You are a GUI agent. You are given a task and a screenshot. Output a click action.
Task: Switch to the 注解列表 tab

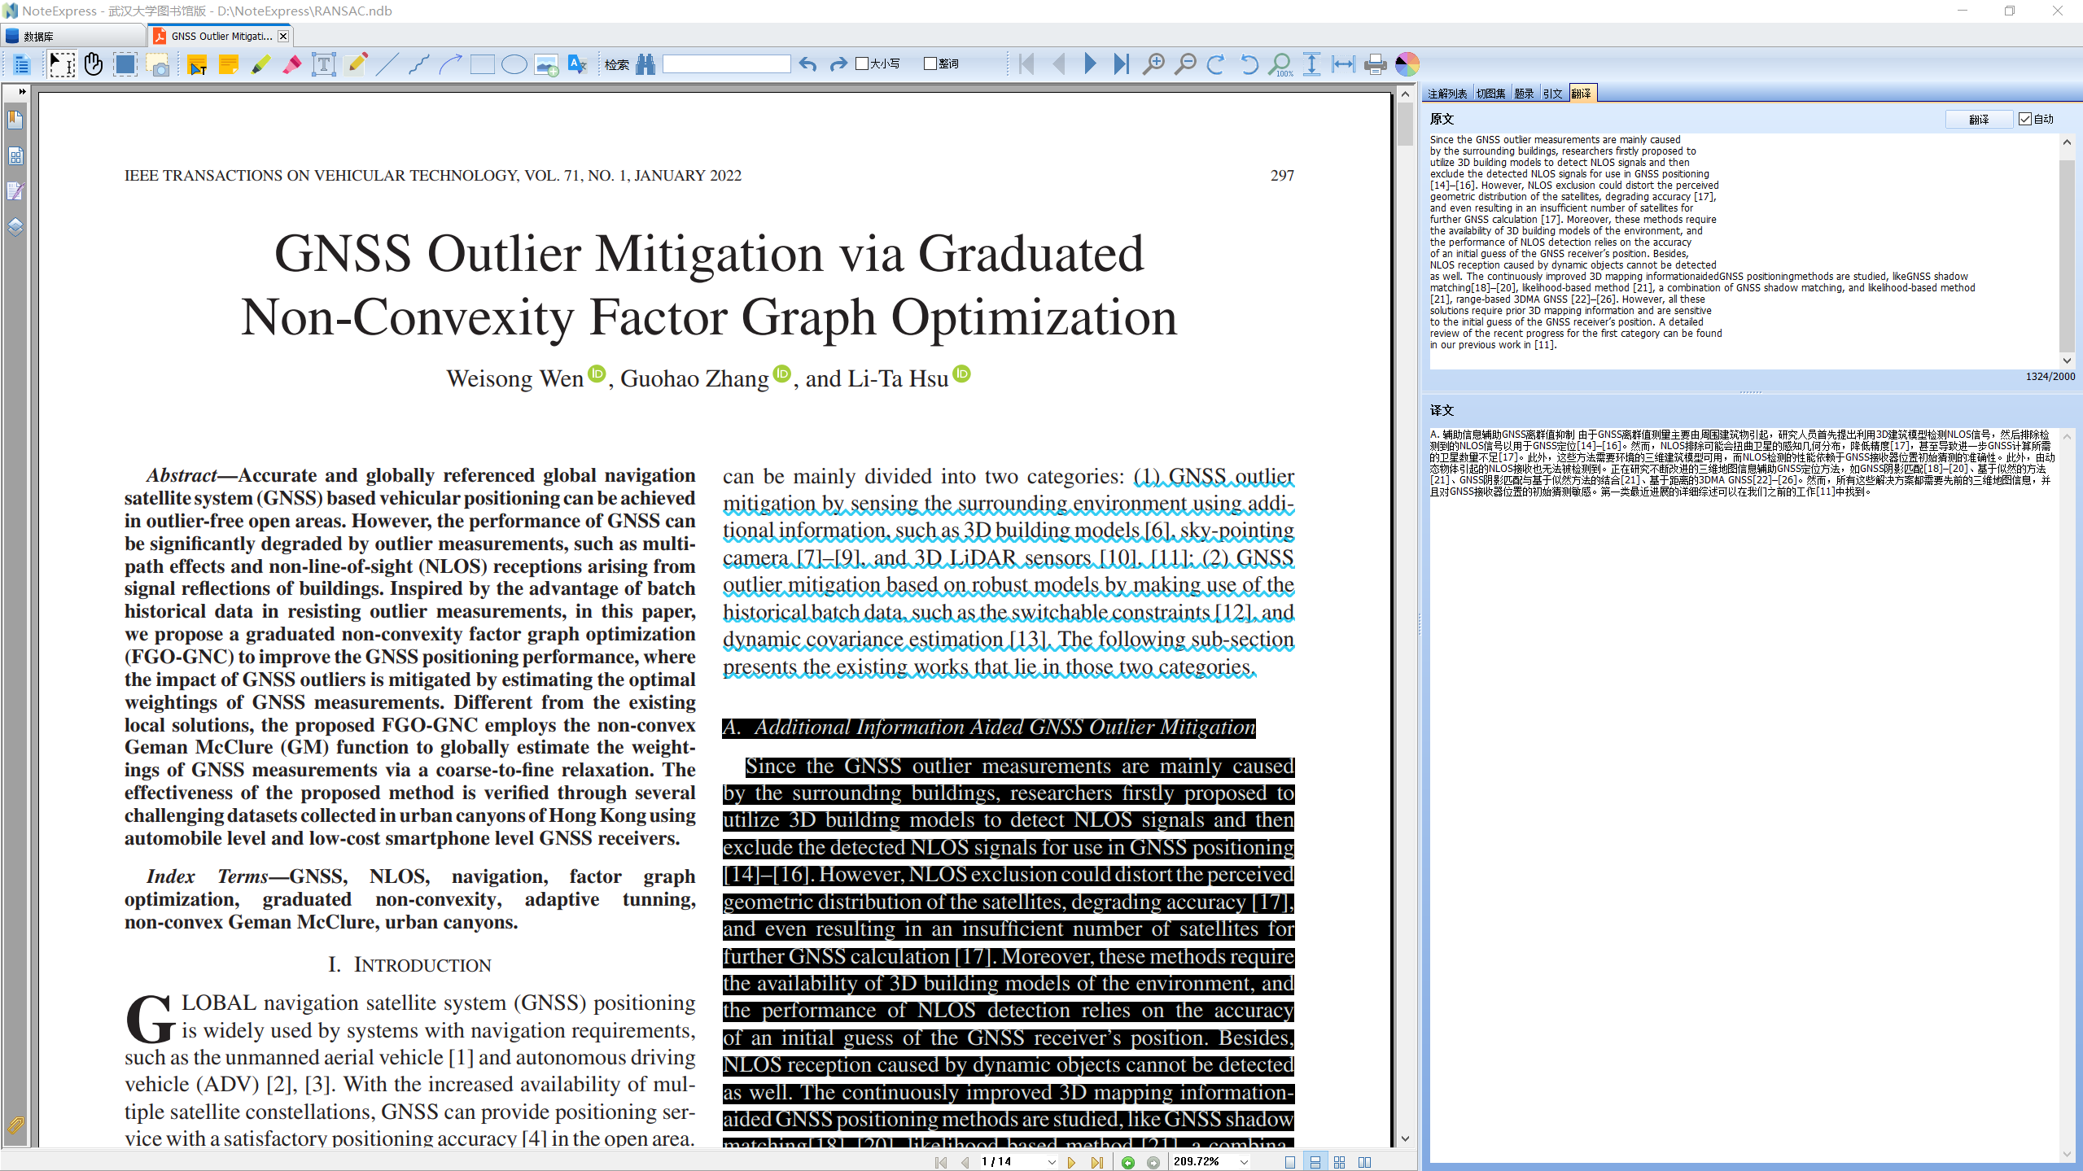(x=1447, y=94)
